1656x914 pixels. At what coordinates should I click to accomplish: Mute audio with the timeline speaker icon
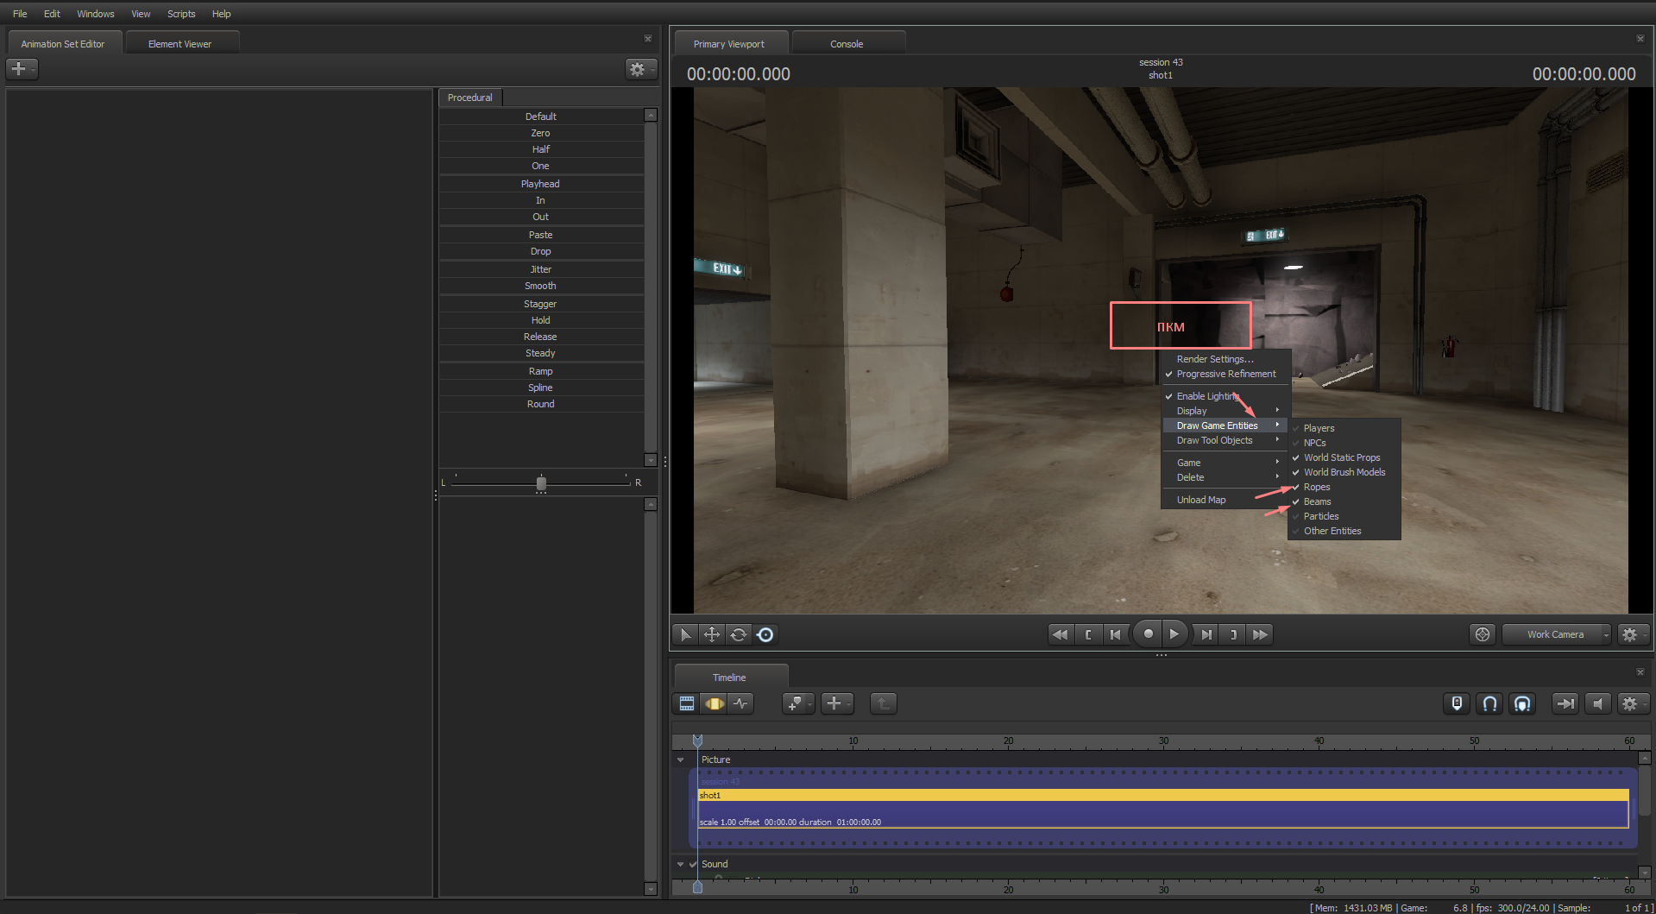(1597, 703)
